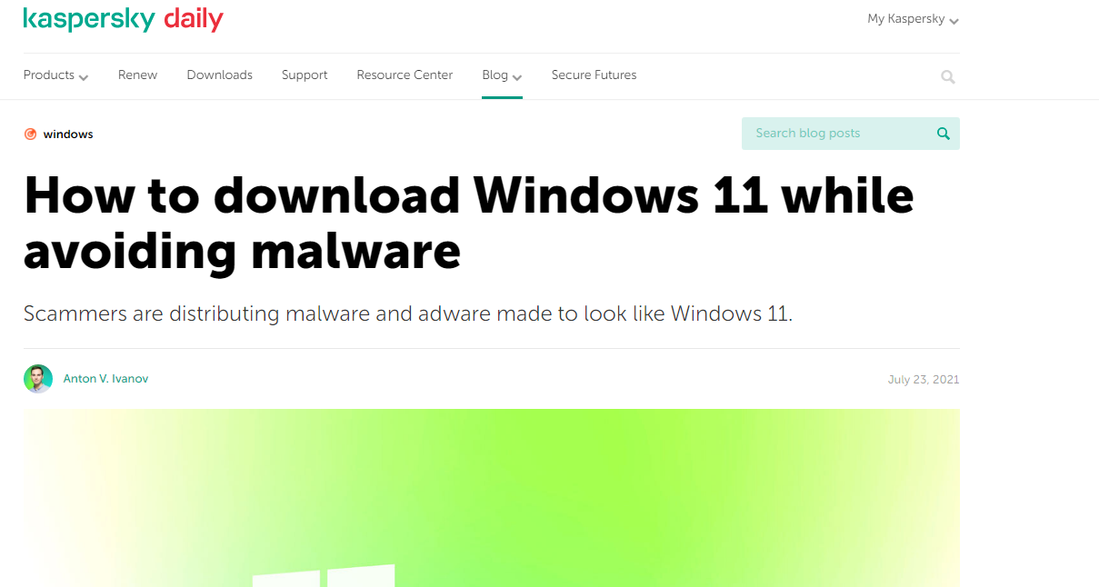Open the Resource Center menu item
The image size is (1099, 587).
pos(405,75)
